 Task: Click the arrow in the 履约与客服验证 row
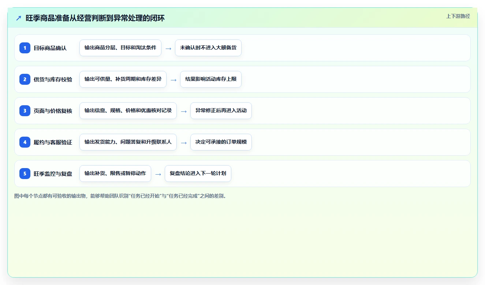[x=184, y=142]
